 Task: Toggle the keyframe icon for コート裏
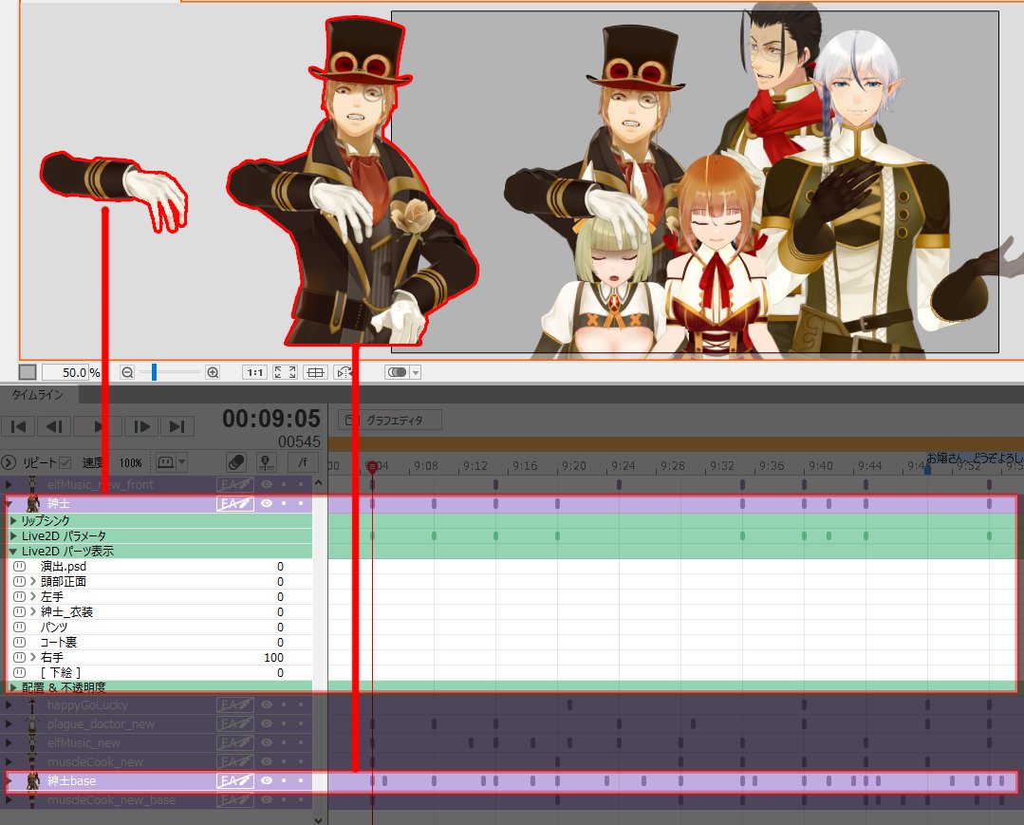point(20,642)
